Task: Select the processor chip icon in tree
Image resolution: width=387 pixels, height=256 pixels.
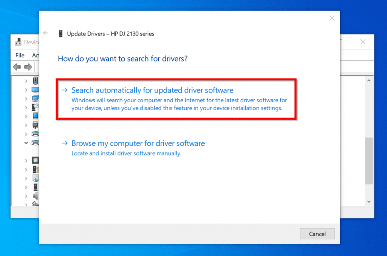Action: click(x=35, y=160)
